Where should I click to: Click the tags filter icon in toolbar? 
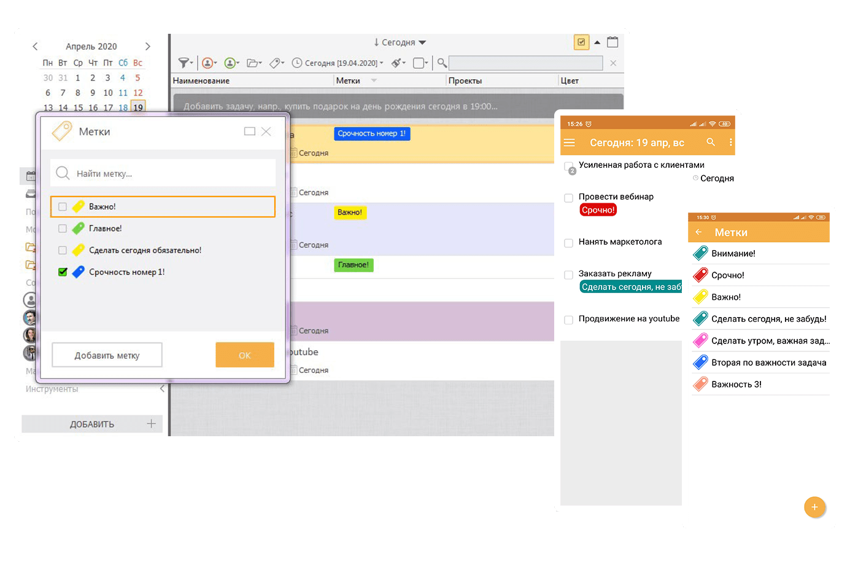pyautogui.click(x=276, y=63)
